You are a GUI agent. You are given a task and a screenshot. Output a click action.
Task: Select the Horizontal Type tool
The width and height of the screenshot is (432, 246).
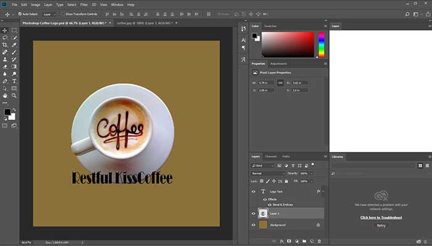(14, 81)
